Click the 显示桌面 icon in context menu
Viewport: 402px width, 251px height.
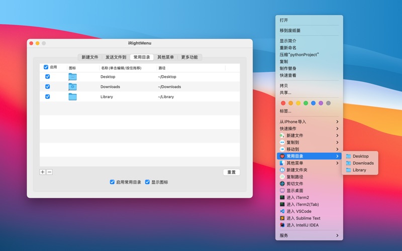click(x=282, y=191)
